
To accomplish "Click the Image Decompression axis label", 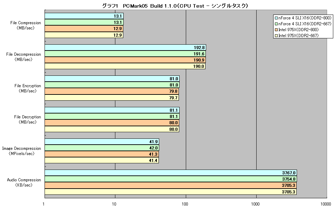I will coord(21,151).
